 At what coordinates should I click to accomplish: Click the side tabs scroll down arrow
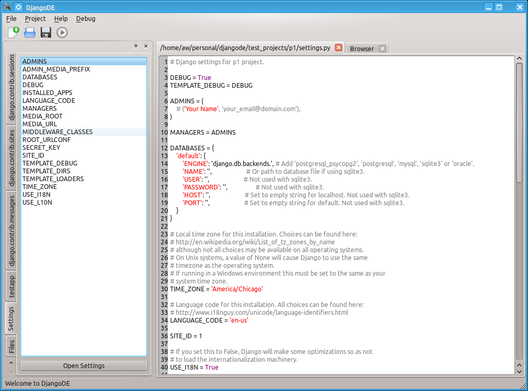[x=11, y=372]
